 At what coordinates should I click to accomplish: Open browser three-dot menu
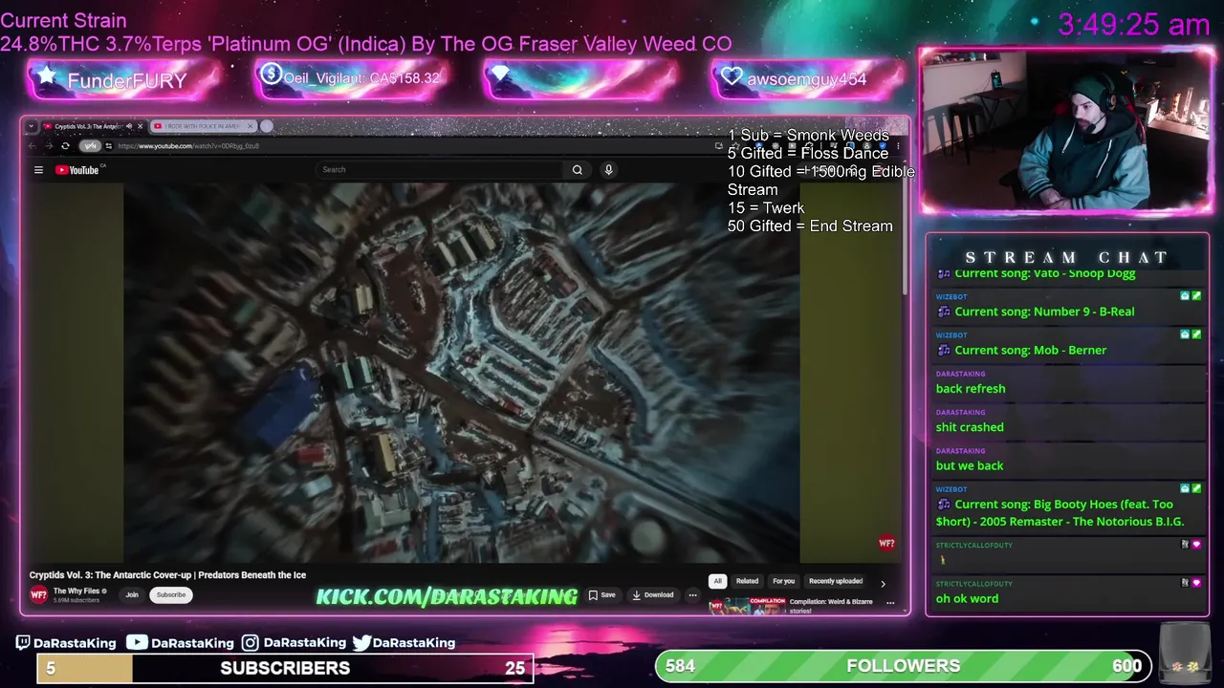898,146
